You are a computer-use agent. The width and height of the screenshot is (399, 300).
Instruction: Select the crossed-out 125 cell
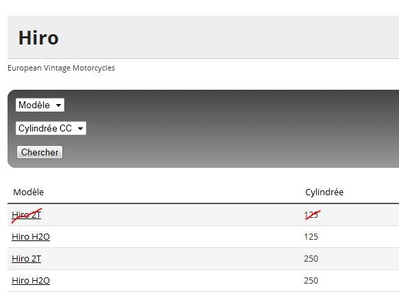point(311,215)
